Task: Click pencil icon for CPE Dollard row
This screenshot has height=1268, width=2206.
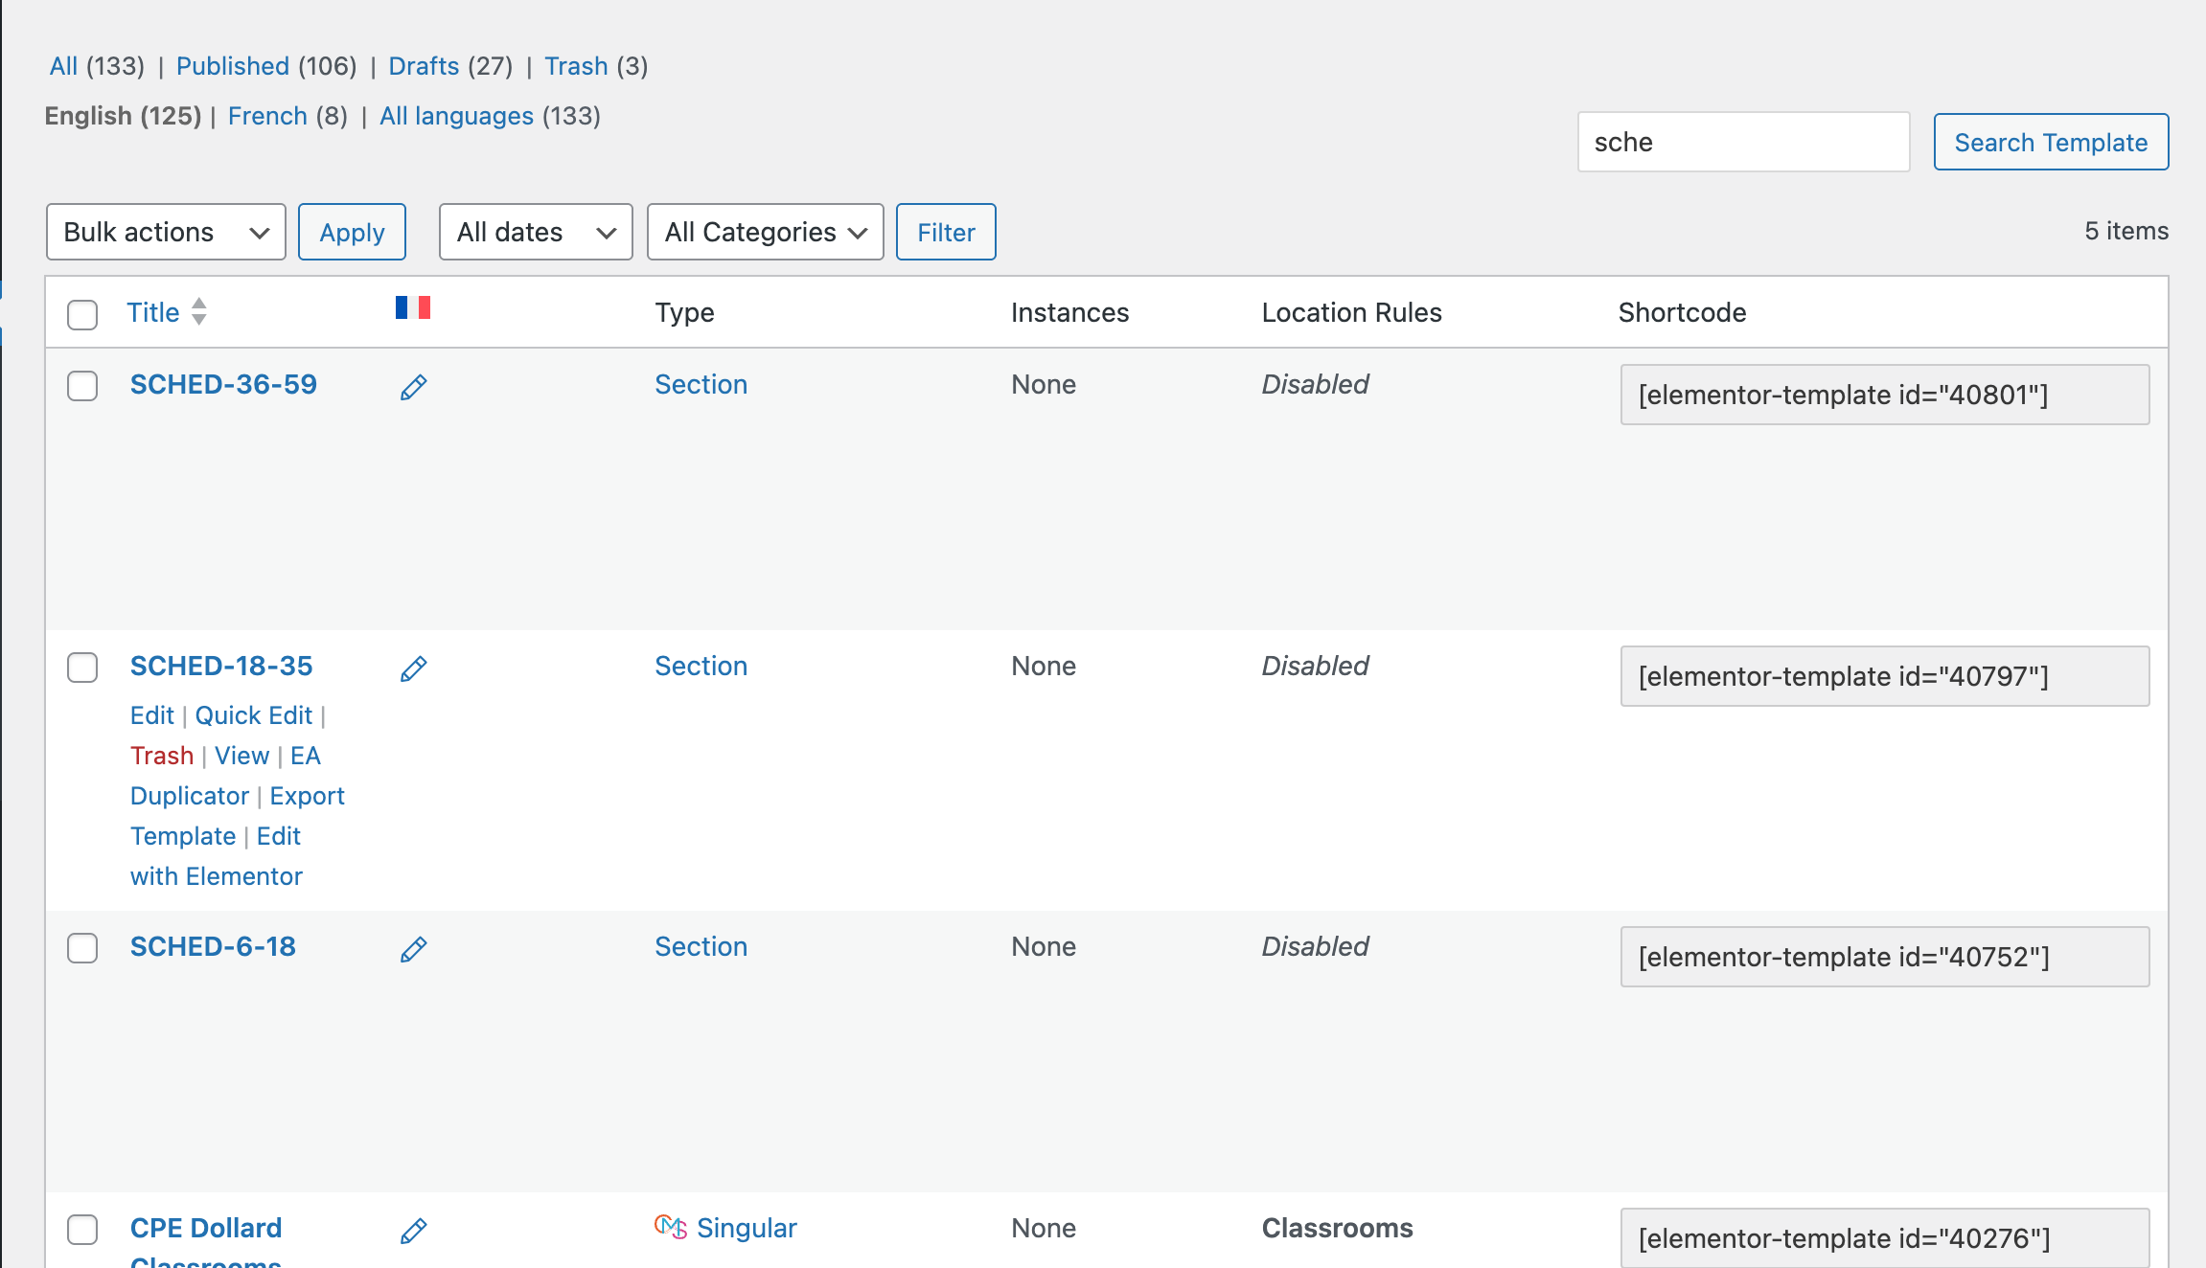Action: click(x=413, y=1232)
